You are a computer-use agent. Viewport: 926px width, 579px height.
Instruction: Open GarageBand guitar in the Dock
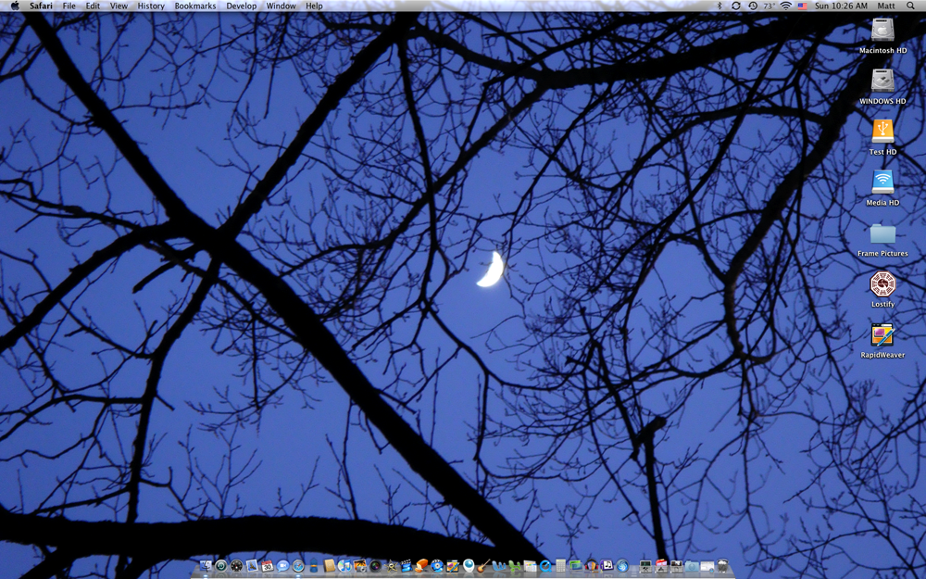point(483,566)
